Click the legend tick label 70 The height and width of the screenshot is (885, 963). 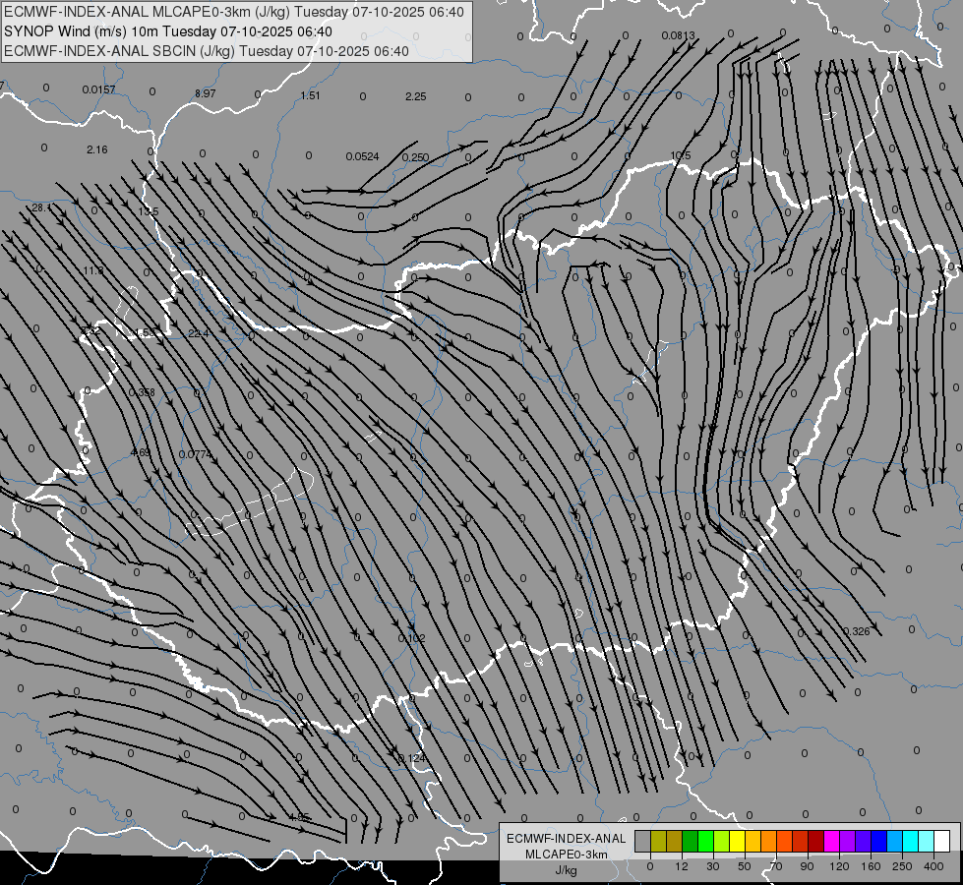(x=776, y=866)
